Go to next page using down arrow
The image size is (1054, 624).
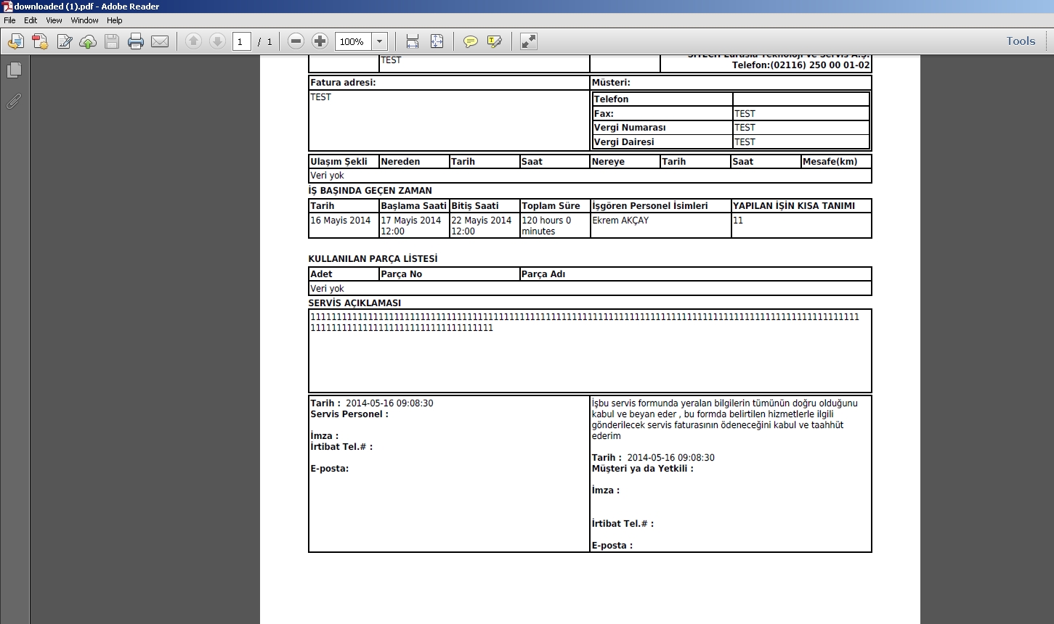217,41
